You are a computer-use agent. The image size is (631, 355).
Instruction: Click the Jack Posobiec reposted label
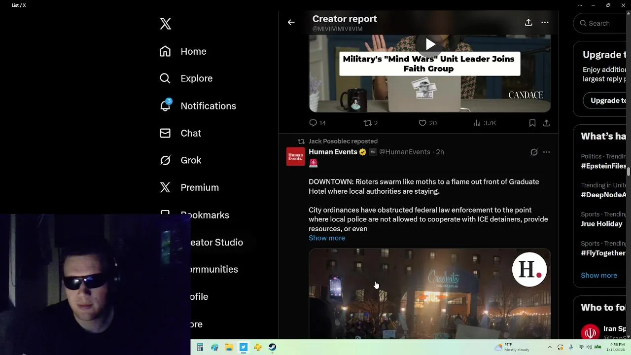point(343,141)
